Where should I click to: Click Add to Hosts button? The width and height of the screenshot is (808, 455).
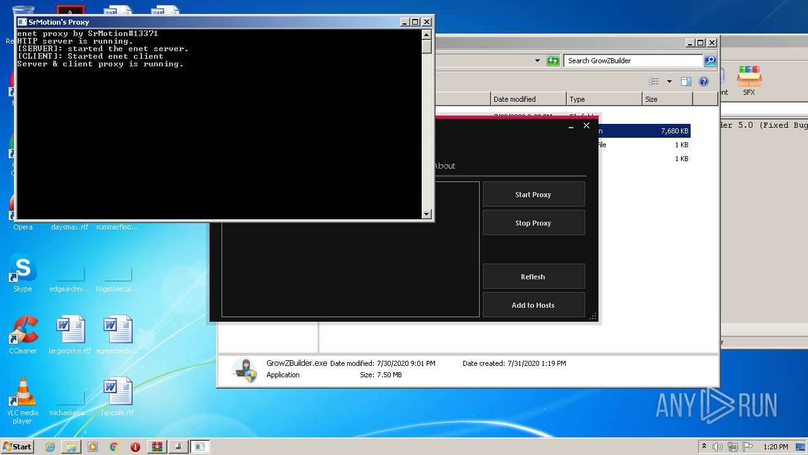(x=533, y=305)
